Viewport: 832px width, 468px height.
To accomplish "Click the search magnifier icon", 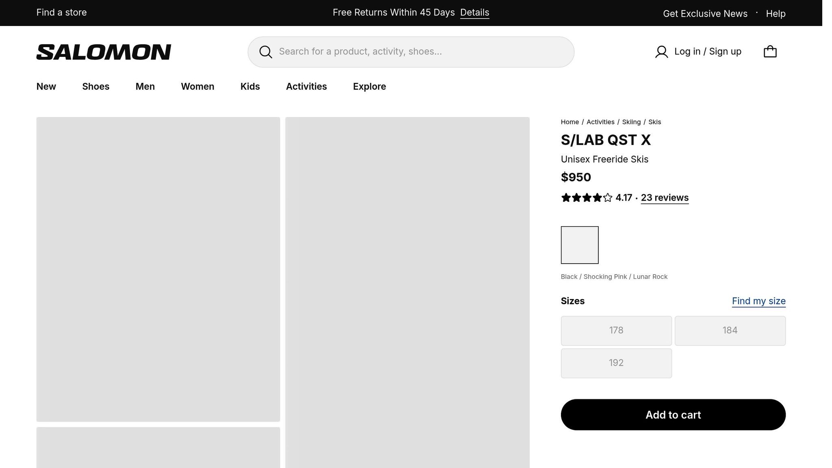I will click(266, 52).
